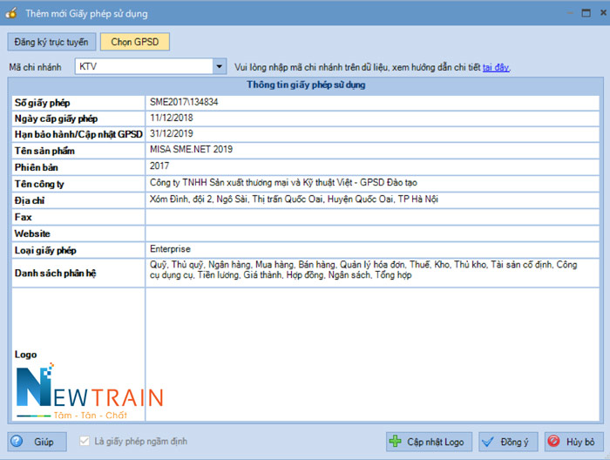Screen dimensions: 610x460
Task: Click the blue question mark help icon
Action: 17,442
